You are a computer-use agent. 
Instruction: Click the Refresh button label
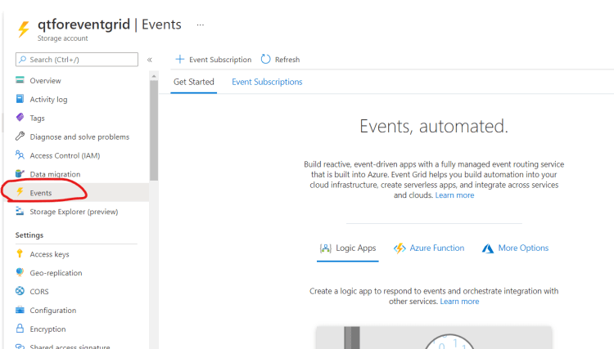pos(287,60)
